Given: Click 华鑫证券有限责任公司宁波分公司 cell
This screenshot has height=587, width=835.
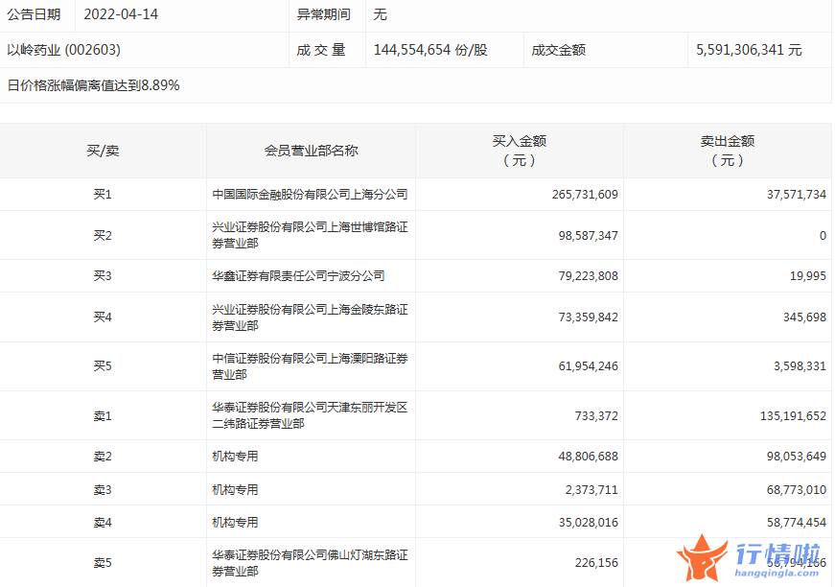Looking at the screenshot, I should click(x=298, y=276).
